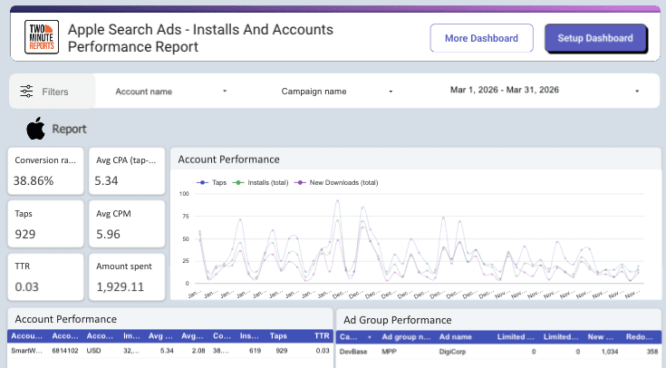Click the SmartW... account name cell
Image resolution: width=666 pixels, height=368 pixels.
[27, 351]
